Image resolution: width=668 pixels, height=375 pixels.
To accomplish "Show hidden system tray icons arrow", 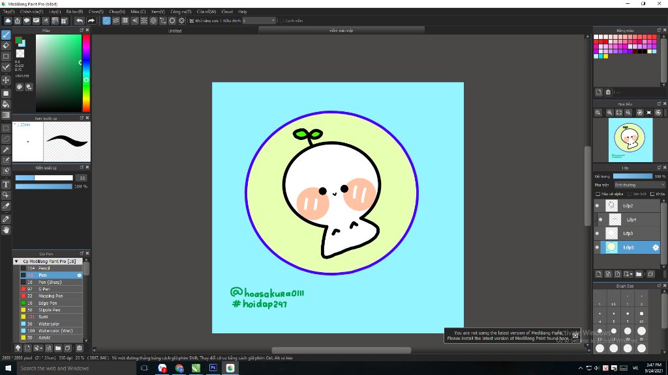I will click(x=580, y=368).
